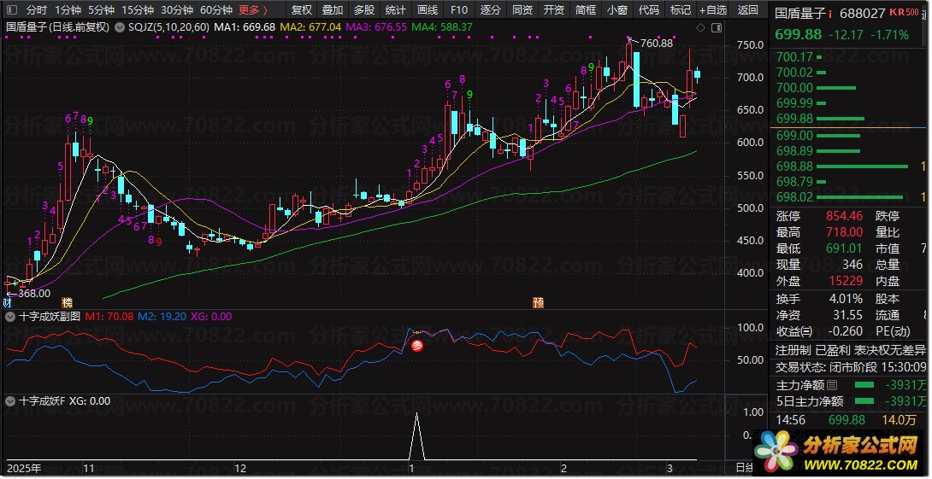Click the orange 榜 badge on time axis
The width and height of the screenshot is (932, 479).
(x=67, y=302)
